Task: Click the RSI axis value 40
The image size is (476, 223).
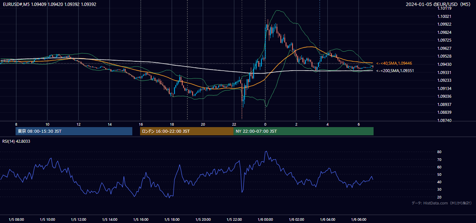Action: [x=439, y=182]
